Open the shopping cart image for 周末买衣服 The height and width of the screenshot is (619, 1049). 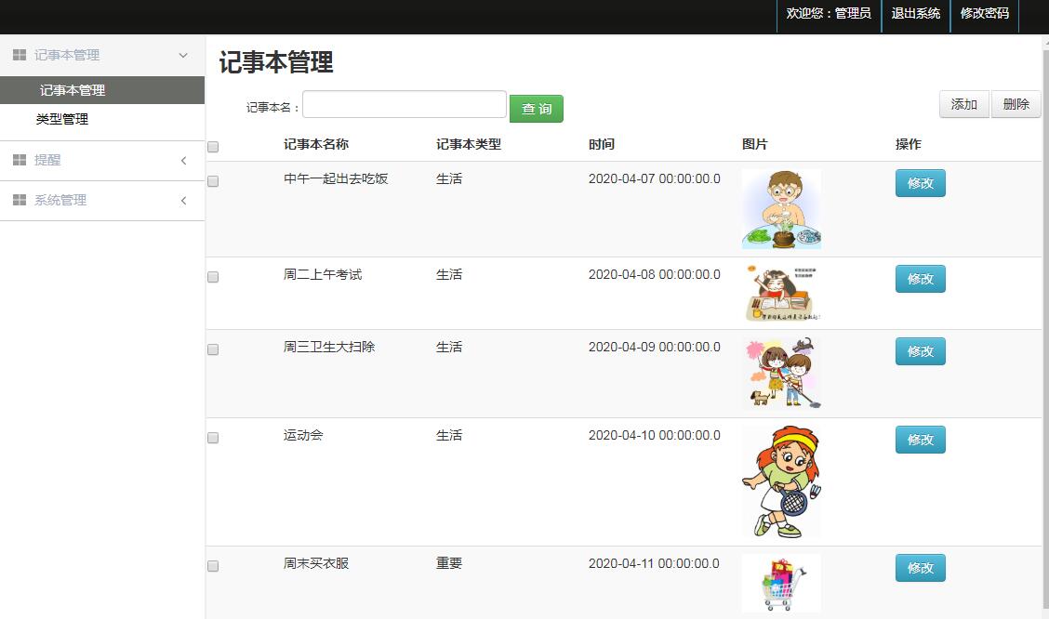[x=781, y=583]
